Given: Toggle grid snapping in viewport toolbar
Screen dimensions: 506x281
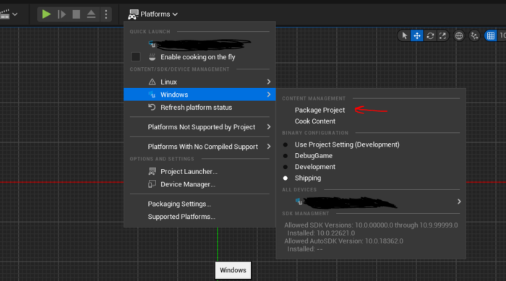Looking at the screenshot, I should [x=491, y=36].
